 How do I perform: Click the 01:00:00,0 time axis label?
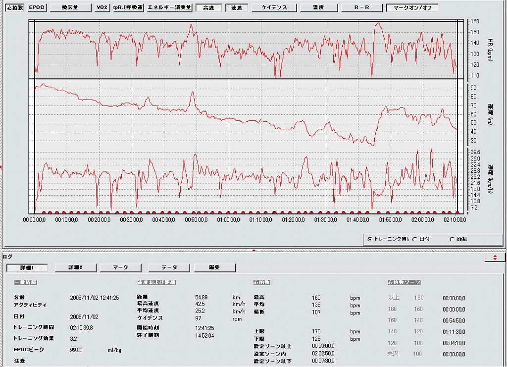coord(228,220)
